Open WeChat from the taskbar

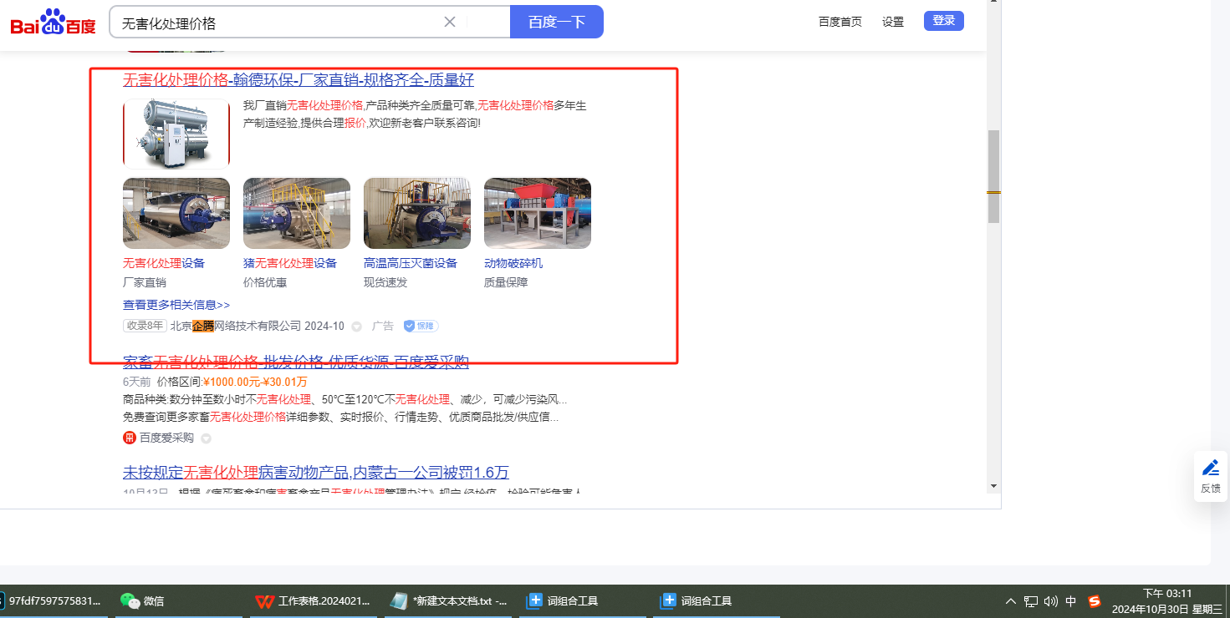(x=142, y=600)
